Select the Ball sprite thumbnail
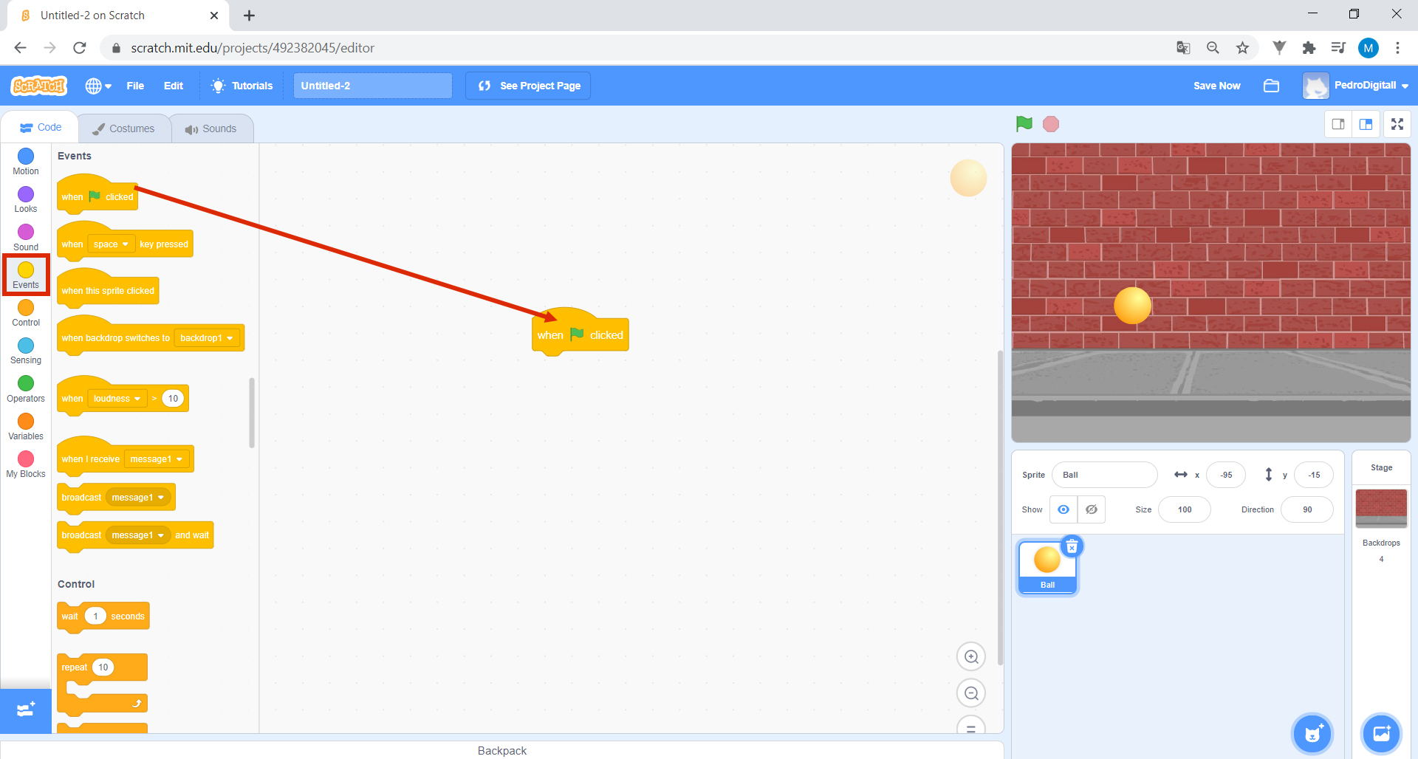 pyautogui.click(x=1047, y=567)
